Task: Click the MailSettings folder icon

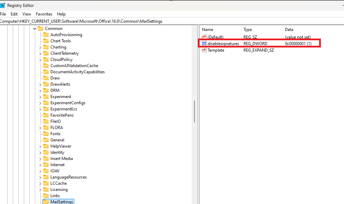Action: click(46, 202)
